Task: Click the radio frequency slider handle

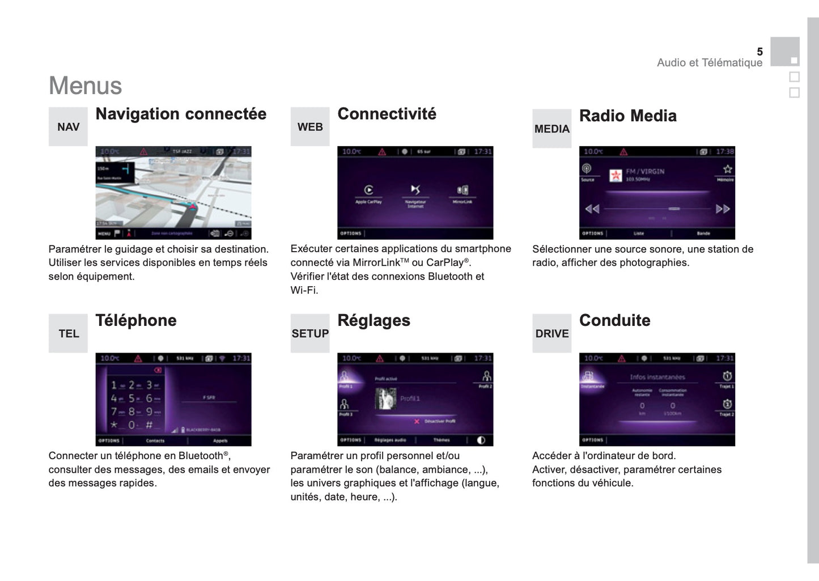Action: click(674, 209)
